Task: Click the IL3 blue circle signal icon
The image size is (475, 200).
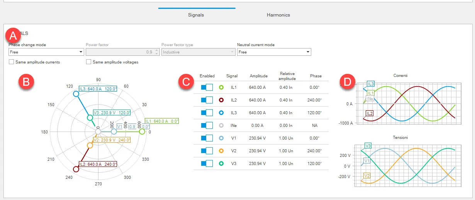Action: click(x=221, y=113)
